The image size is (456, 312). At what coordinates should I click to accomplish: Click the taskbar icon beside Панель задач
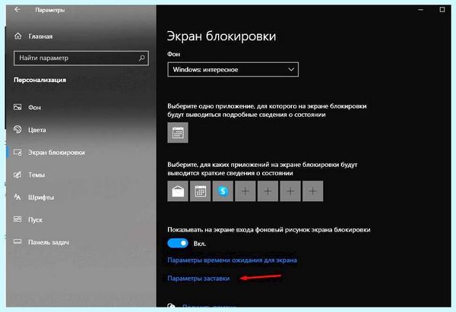pos(17,241)
